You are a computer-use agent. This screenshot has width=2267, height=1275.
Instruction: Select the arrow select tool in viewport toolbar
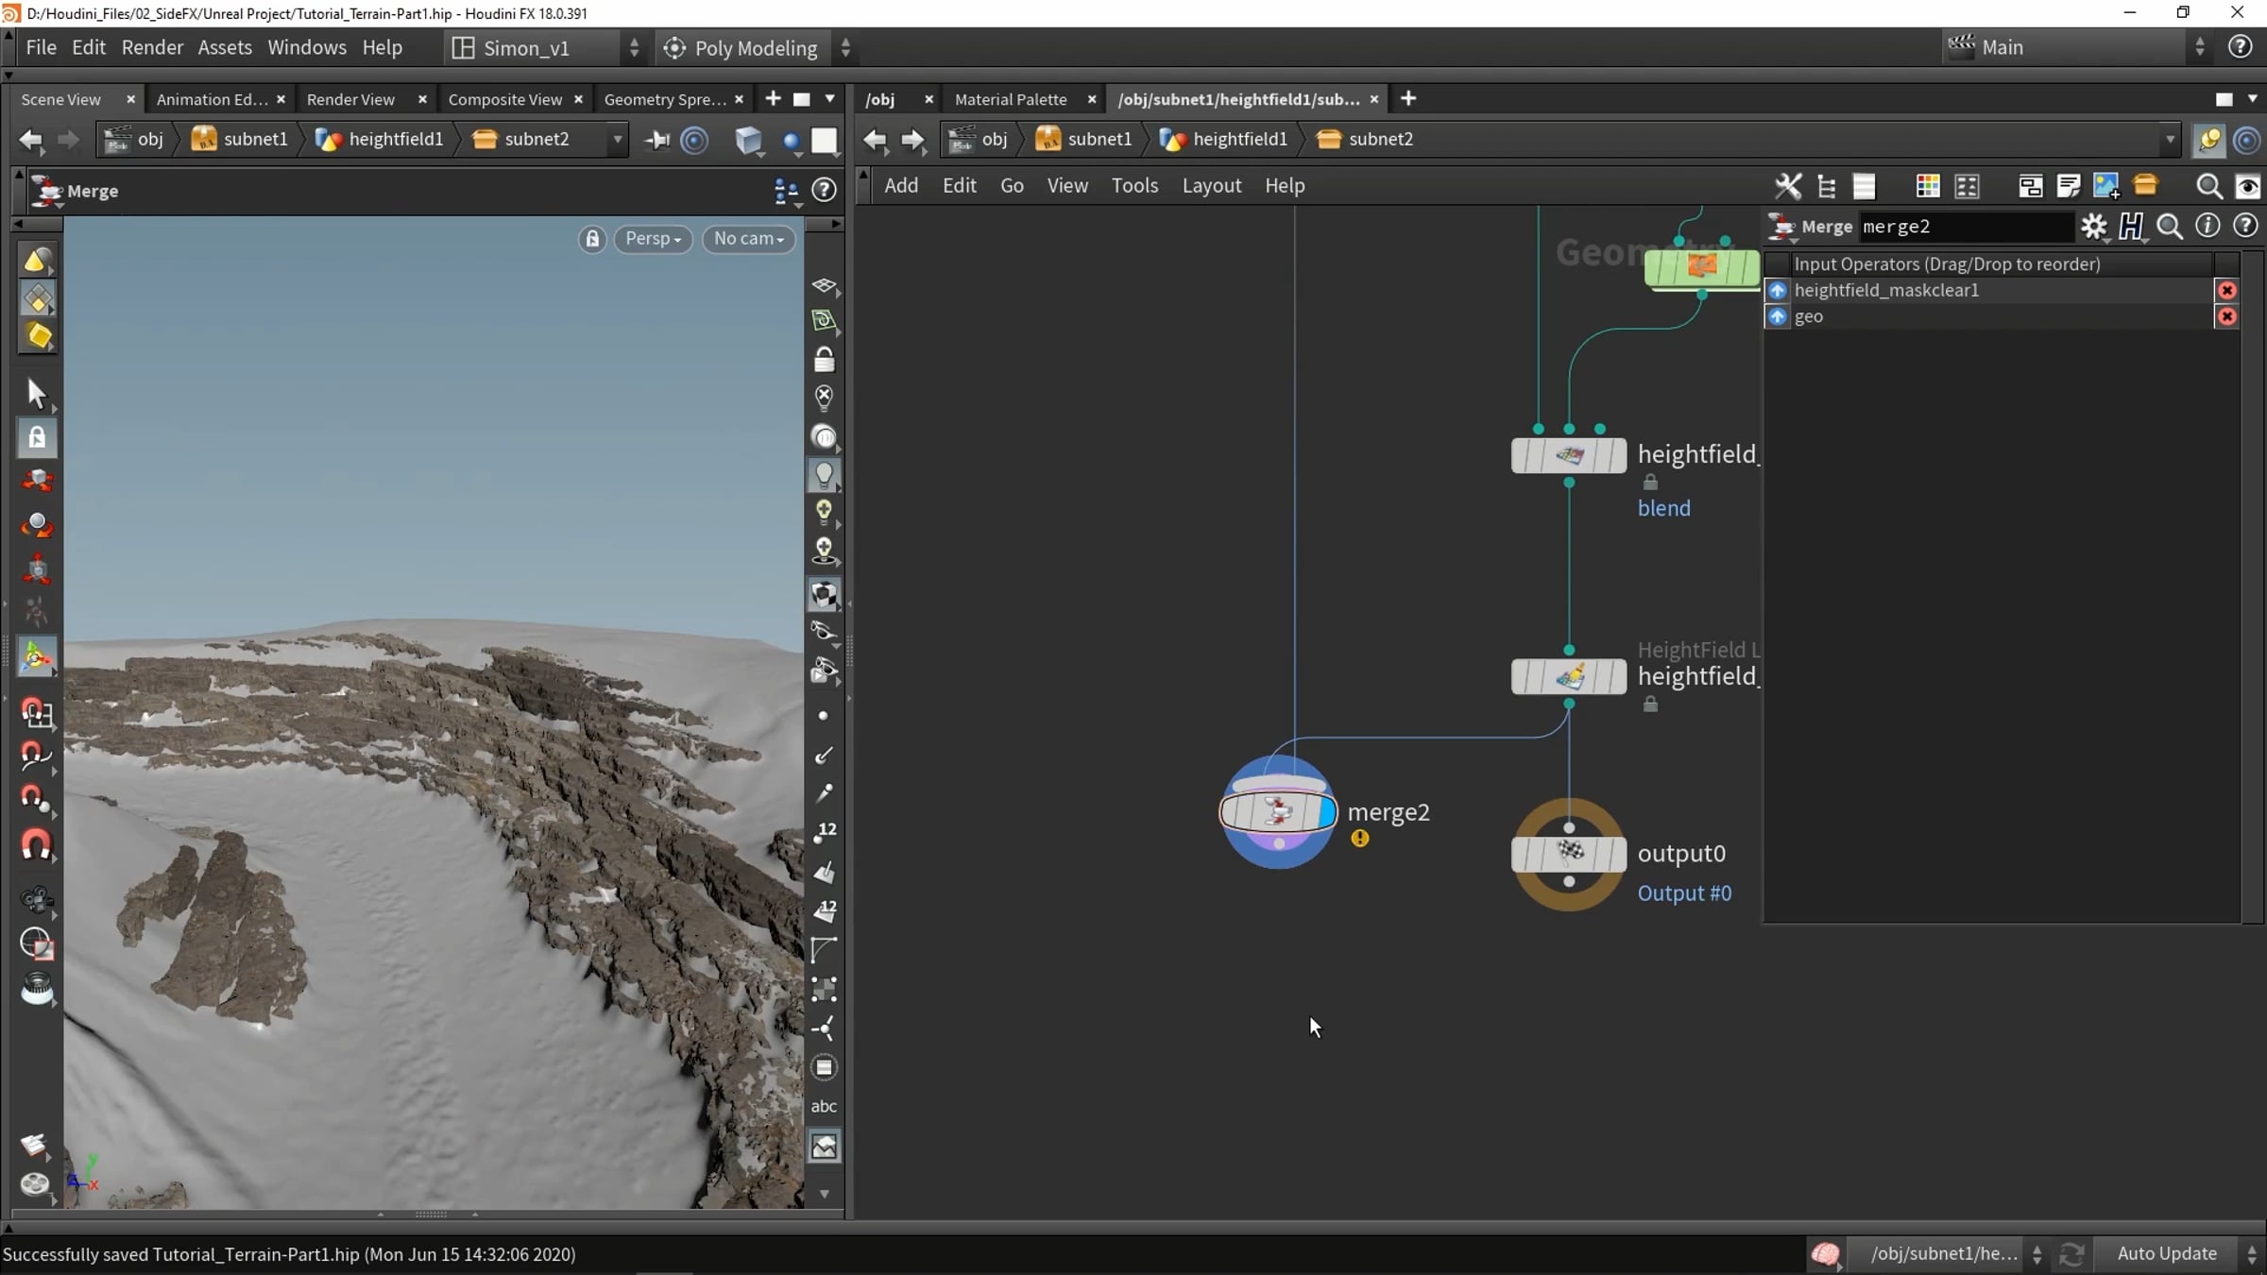point(37,393)
